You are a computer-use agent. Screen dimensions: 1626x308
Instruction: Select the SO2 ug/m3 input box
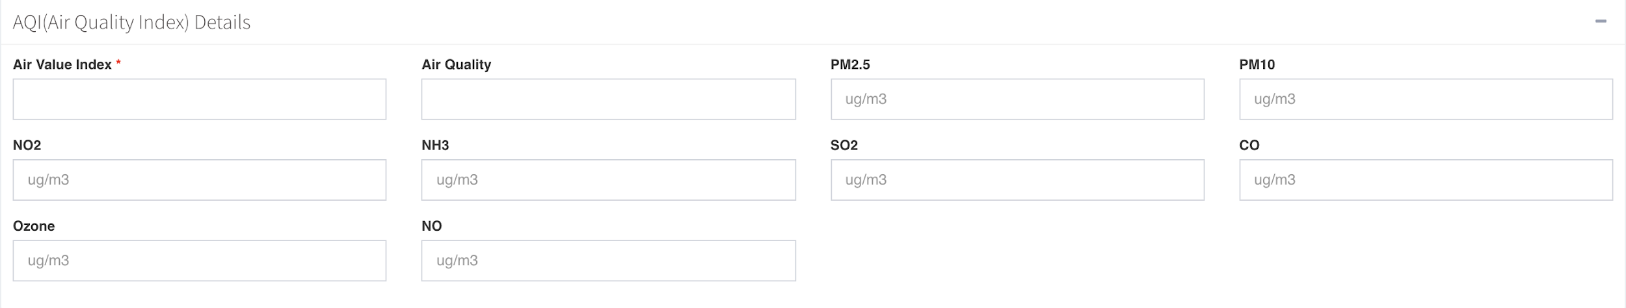tap(1017, 180)
